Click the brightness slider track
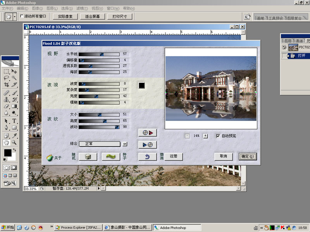Screen dimensions: 310x232 [x=99, y=96]
